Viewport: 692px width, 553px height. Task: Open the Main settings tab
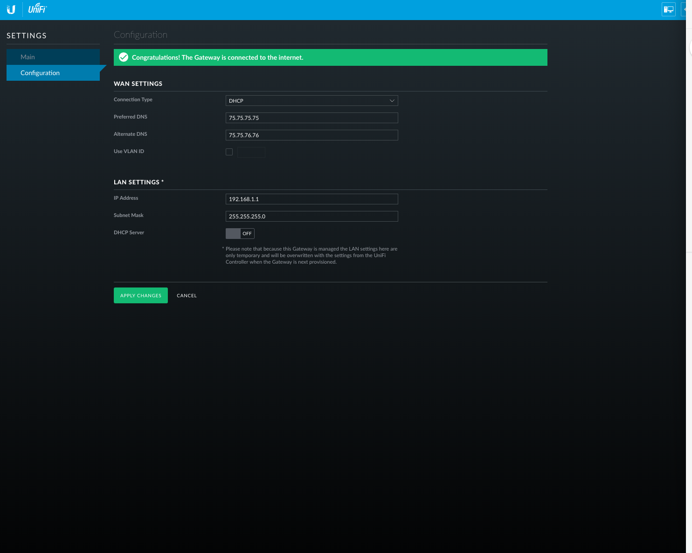point(28,57)
